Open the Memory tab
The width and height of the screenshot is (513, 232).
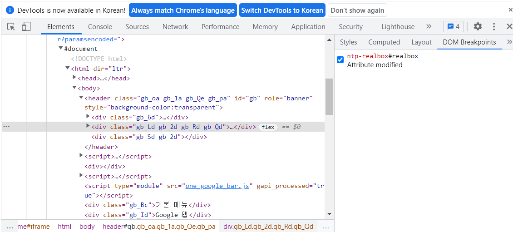(265, 27)
